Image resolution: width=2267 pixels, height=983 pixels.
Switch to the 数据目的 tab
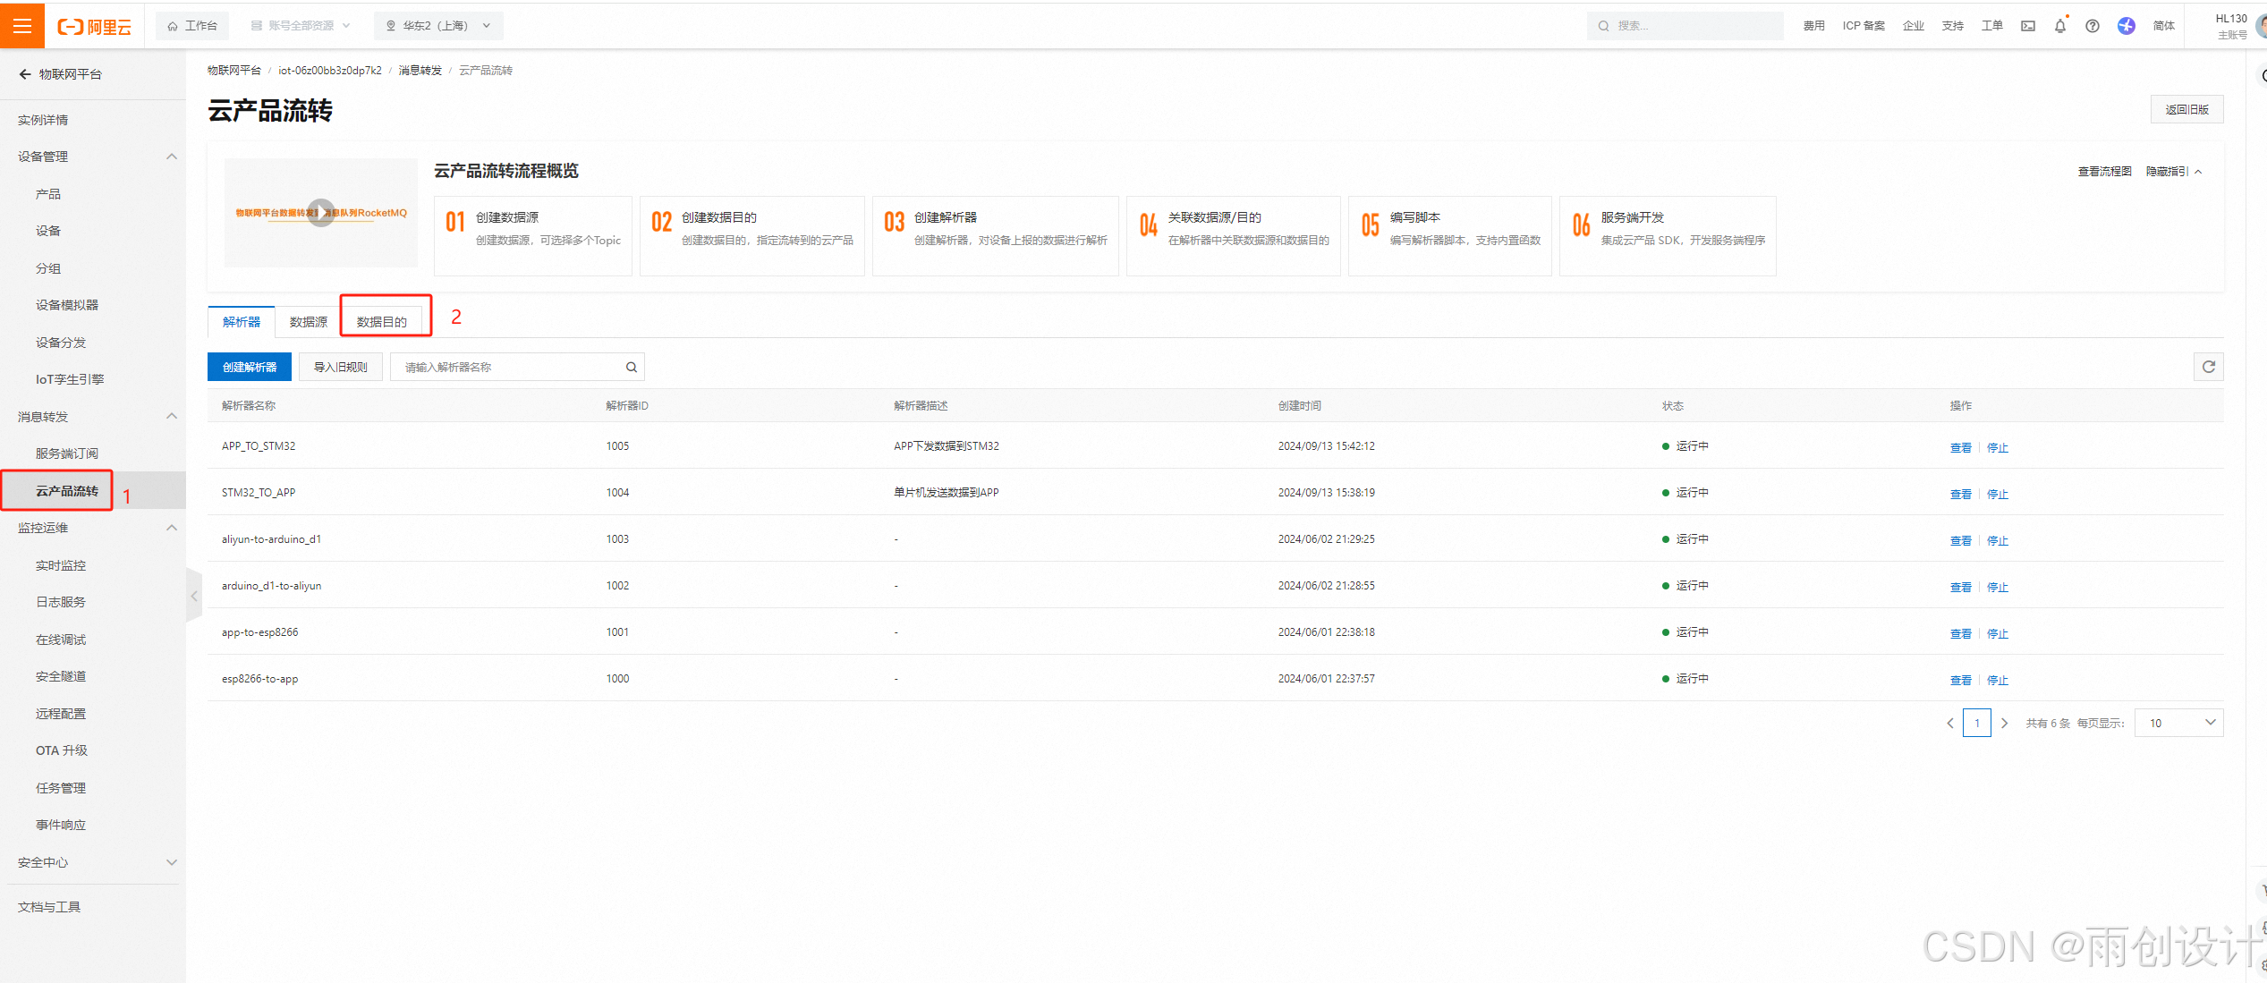click(x=382, y=322)
